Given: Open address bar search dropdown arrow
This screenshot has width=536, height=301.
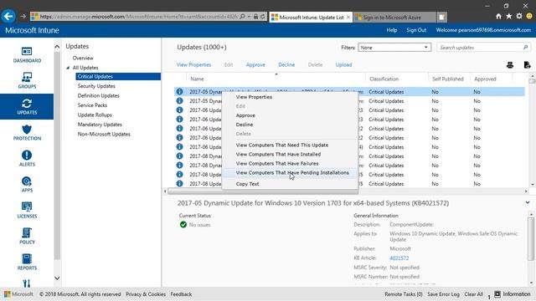Looking at the screenshot, I should [250, 17].
